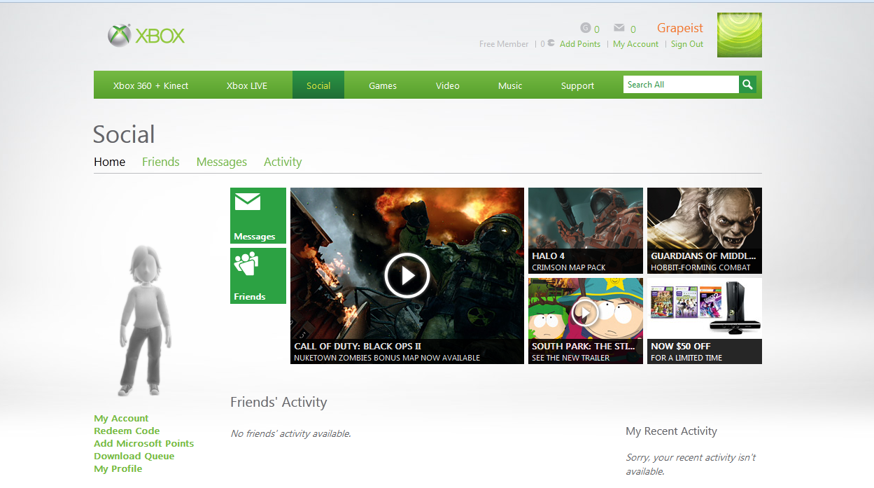Viewport: 874px width, 488px height.
Task: Open the Music menu
Action: click(x=510, y=85)
